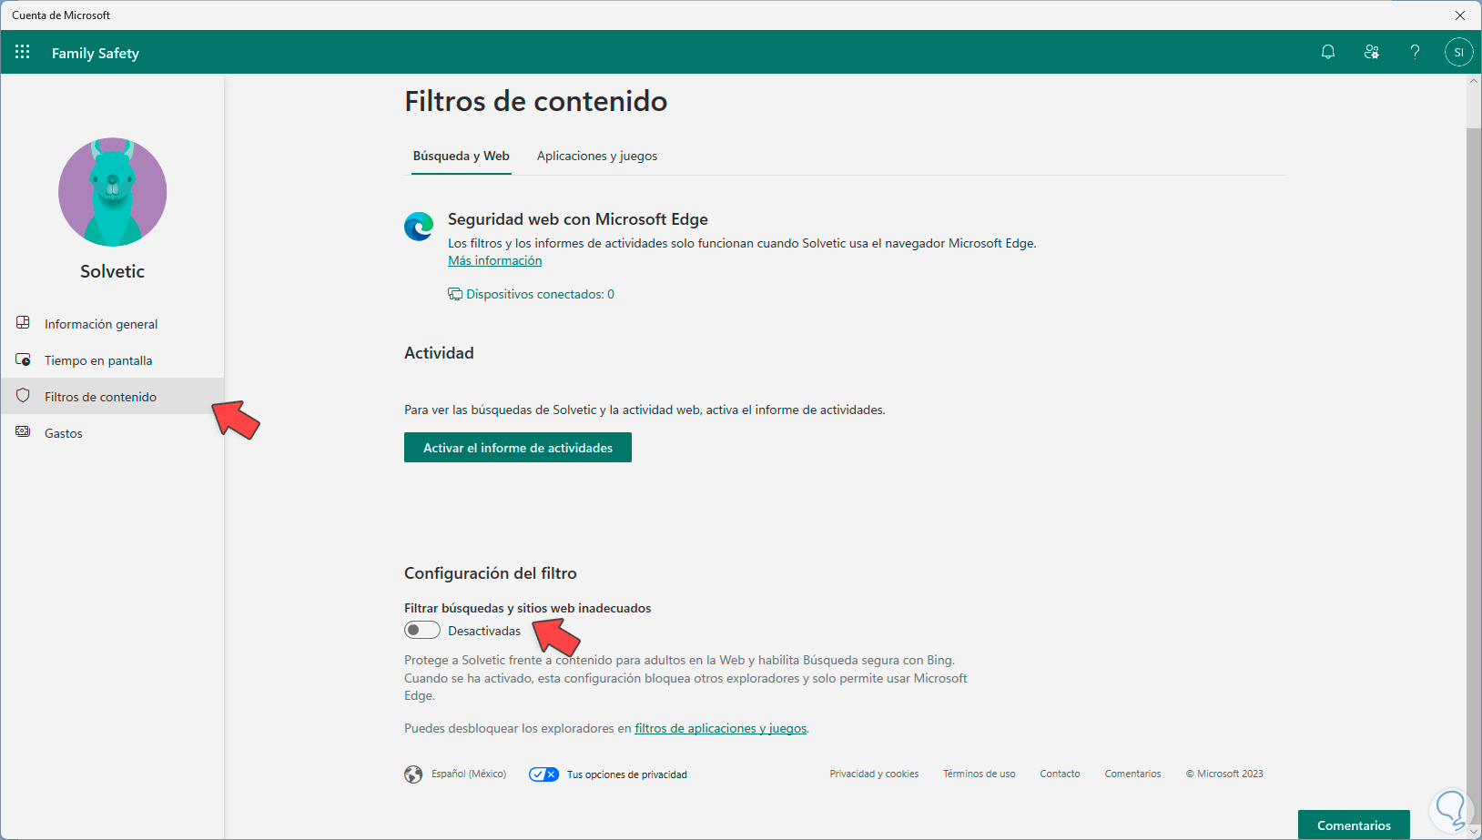The image size is (1482, 840).
Task: Click the Filtrar búsquedas y sitios web inadecuados label
Action: tap(528, 608)
